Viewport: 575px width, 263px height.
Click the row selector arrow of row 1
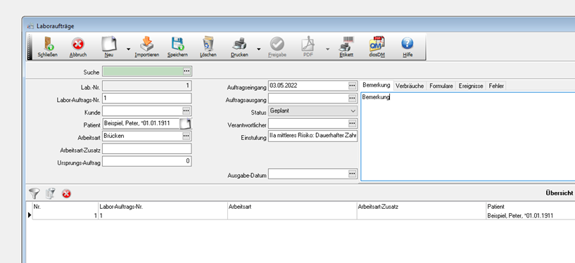click(30, 215)
